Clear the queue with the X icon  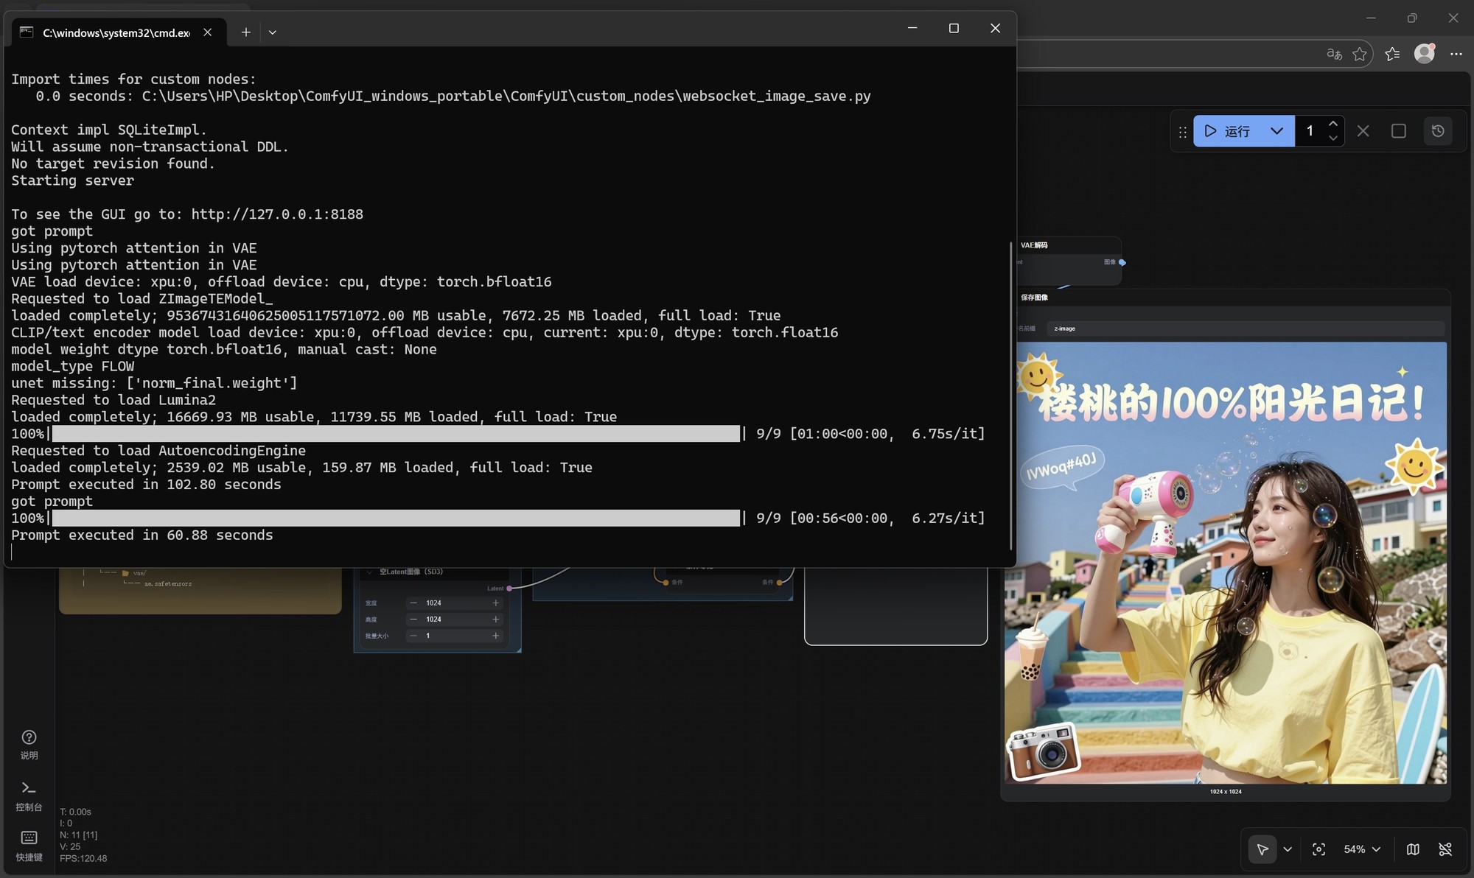click(1363, 130)
